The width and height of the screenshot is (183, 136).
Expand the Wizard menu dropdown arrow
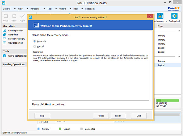70,9
